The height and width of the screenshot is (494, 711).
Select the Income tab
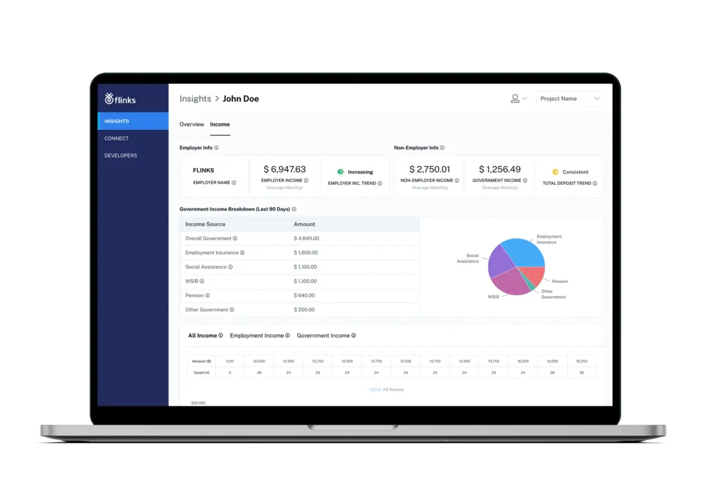(x=220, y=124)
